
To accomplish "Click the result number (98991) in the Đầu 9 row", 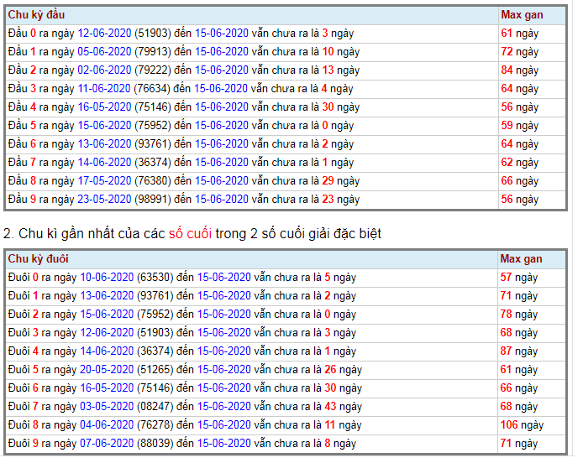I will (x=155, y=200).
